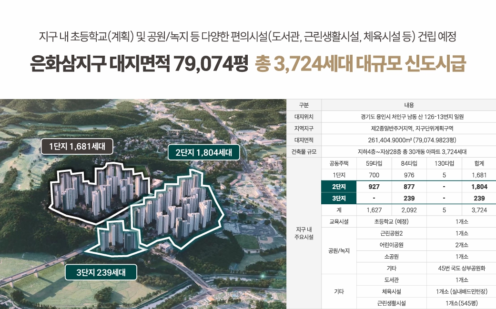Screen dimensions: 496x309
Task: Select the '건축물 규모' row label
Action: [304, 152]
